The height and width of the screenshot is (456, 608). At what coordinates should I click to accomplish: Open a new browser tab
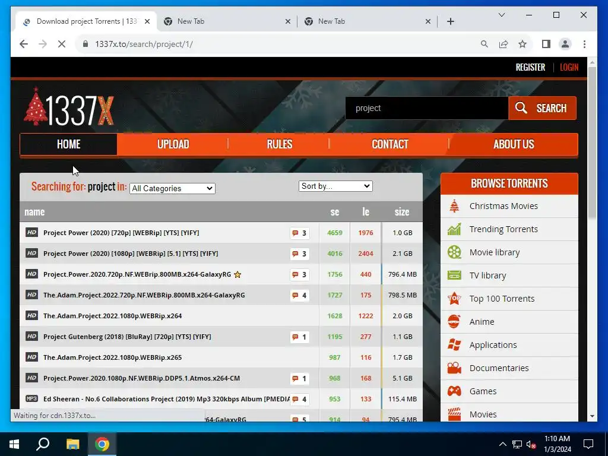click(x=451, y=22)
